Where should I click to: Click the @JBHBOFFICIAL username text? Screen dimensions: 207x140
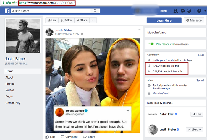click(x=16, y=64)
